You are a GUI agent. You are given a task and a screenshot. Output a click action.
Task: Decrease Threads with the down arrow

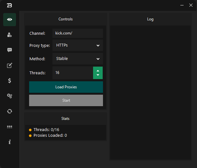click(x=98, y=75)
